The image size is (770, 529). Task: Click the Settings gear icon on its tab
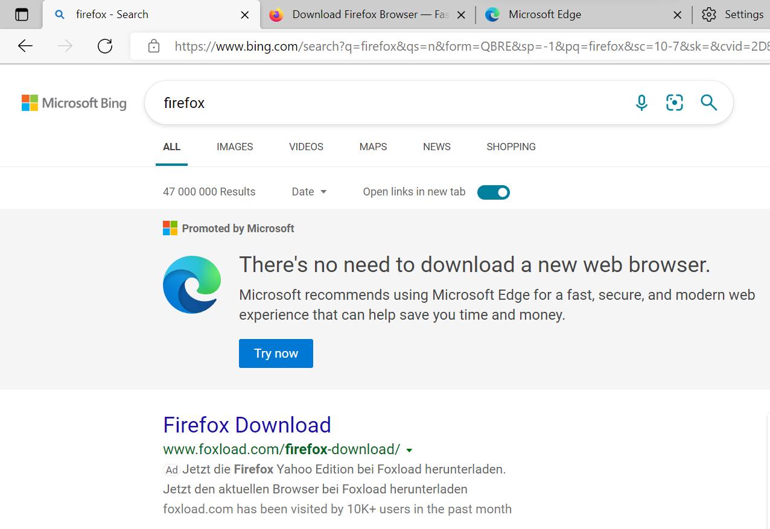coord(709,14)
